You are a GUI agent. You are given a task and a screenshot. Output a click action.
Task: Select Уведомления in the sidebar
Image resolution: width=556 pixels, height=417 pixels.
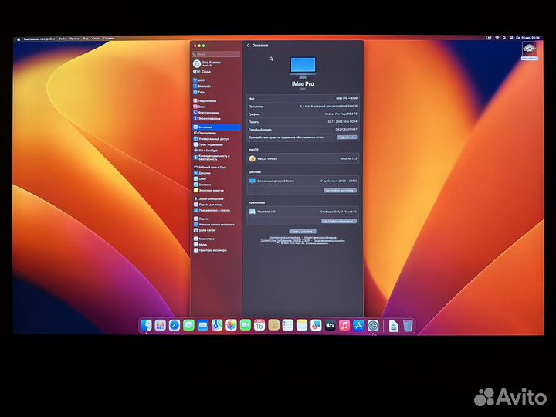point(205,101)
